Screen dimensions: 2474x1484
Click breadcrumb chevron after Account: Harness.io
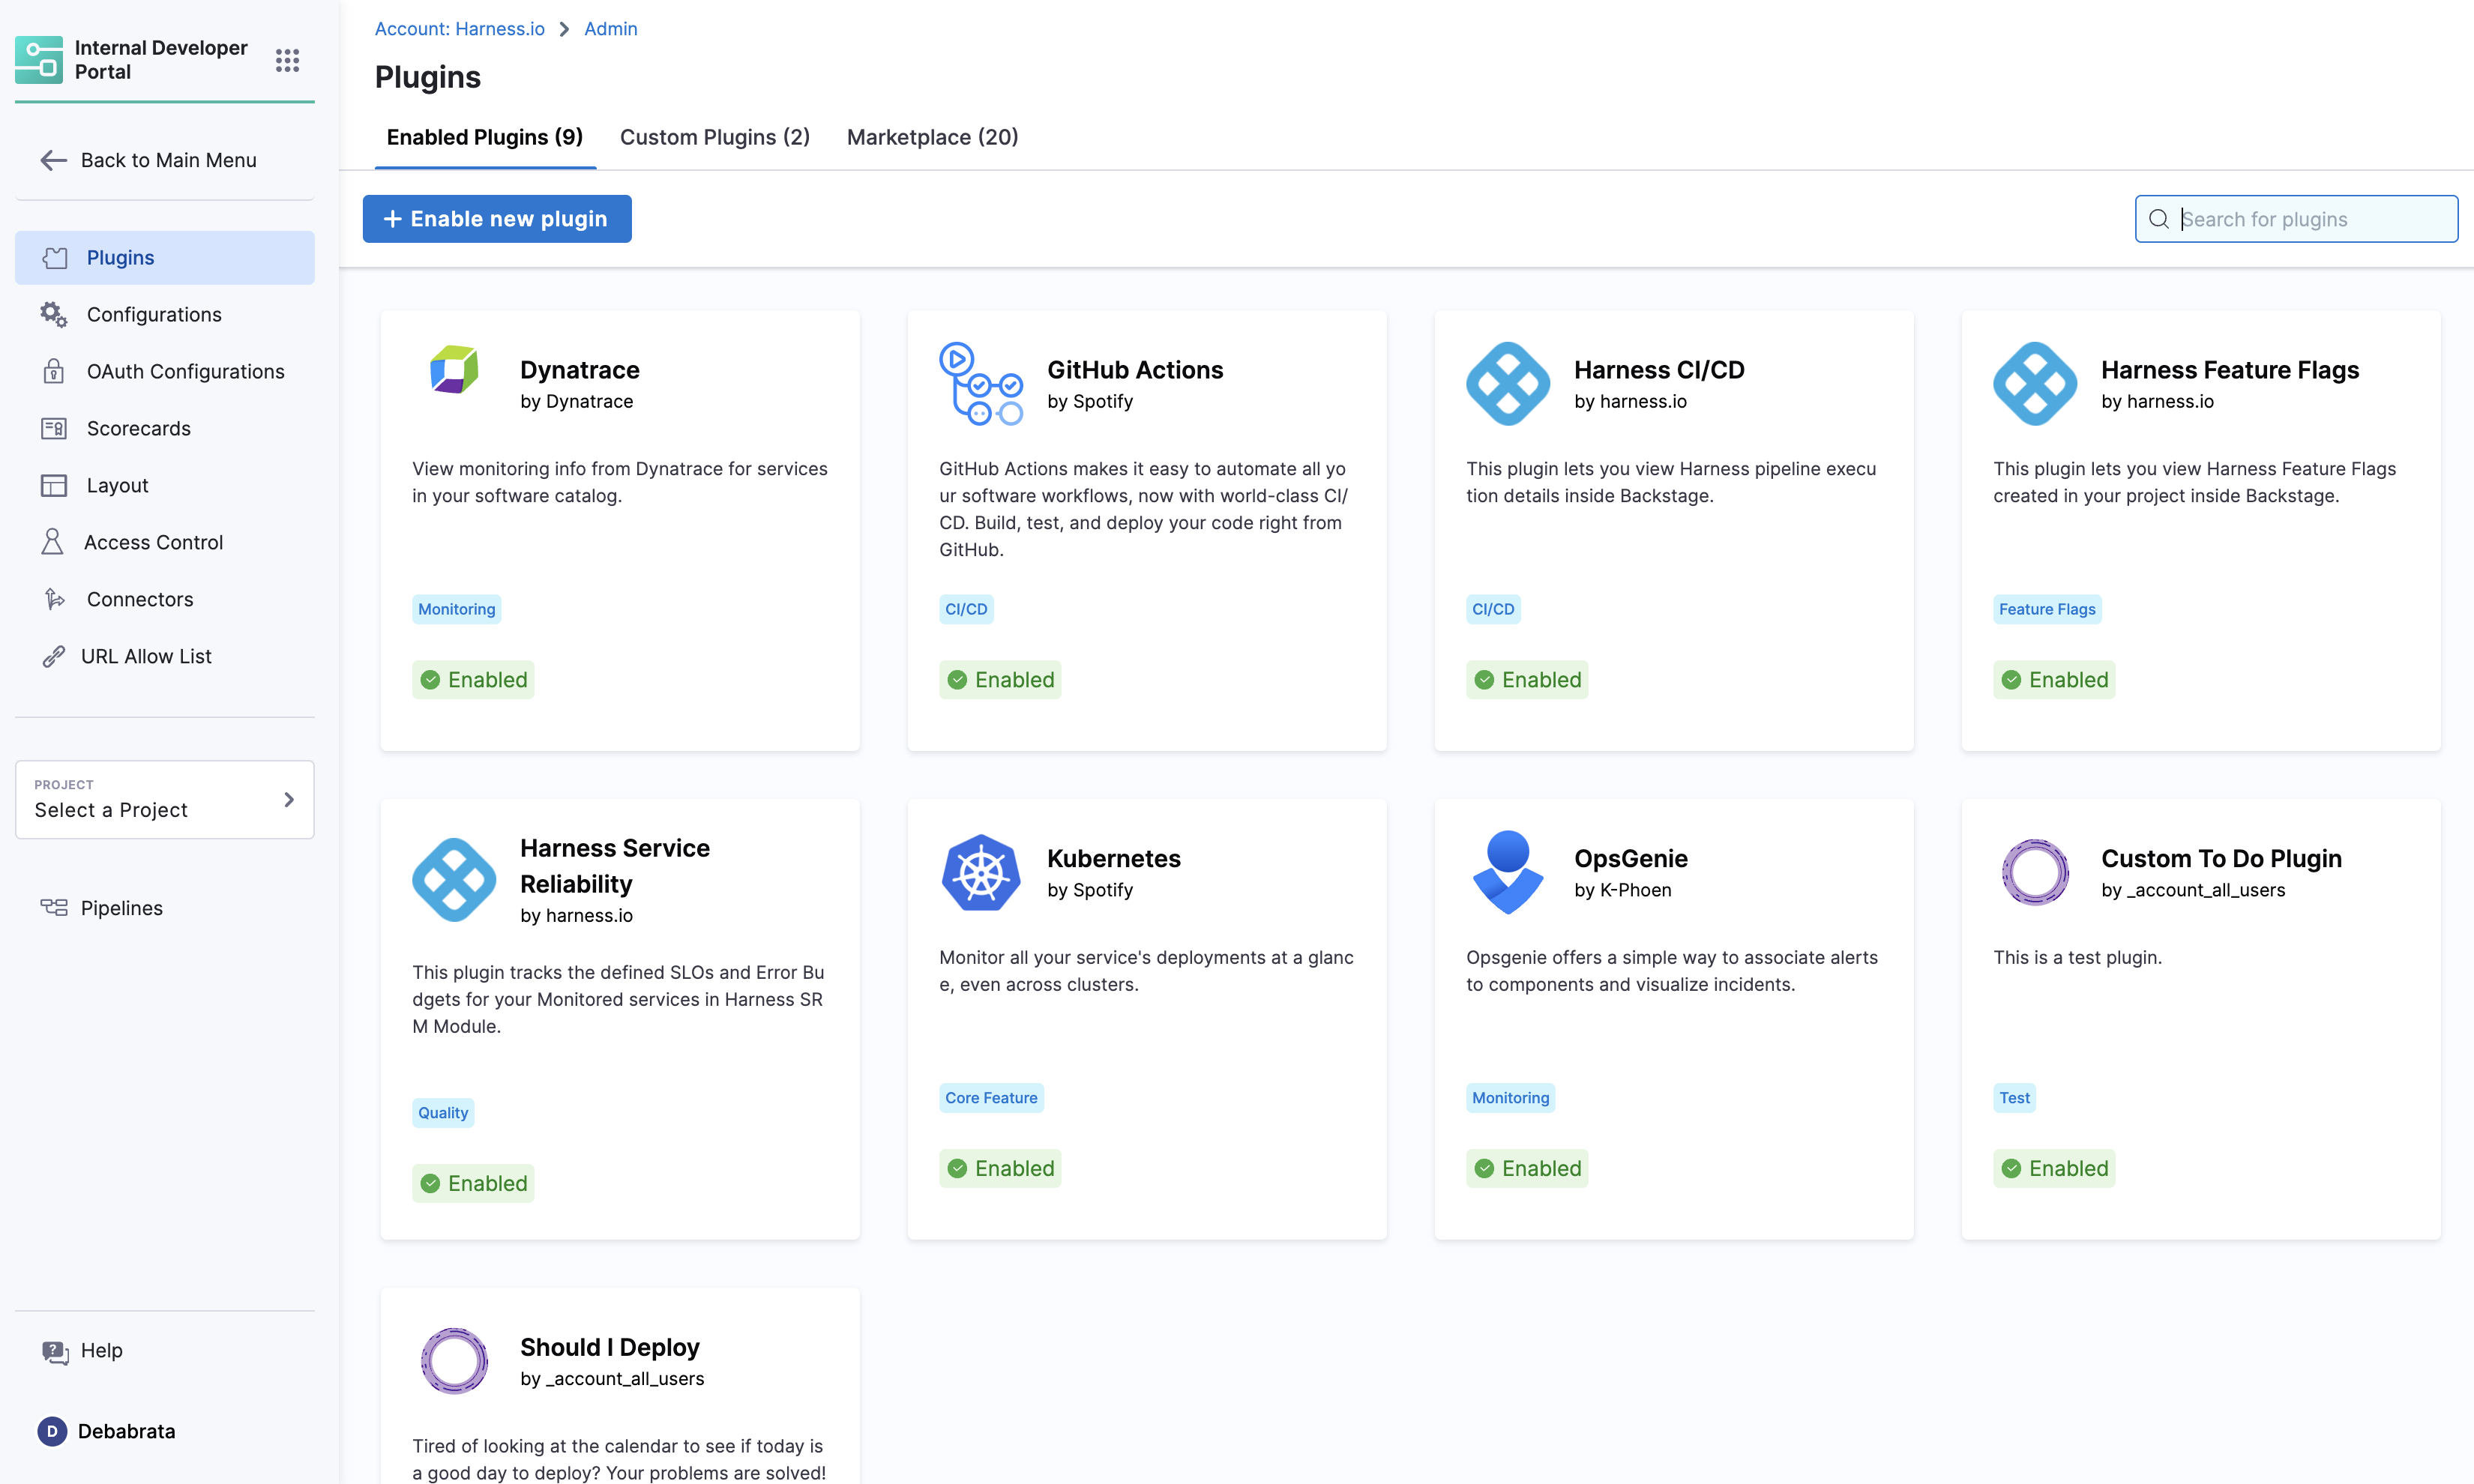[x=564, y=29]
